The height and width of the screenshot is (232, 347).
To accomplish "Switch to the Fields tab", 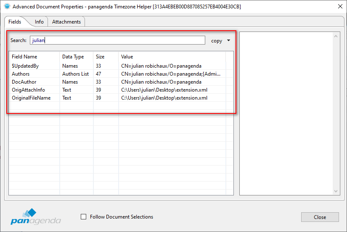I will [x=15, y=22].
